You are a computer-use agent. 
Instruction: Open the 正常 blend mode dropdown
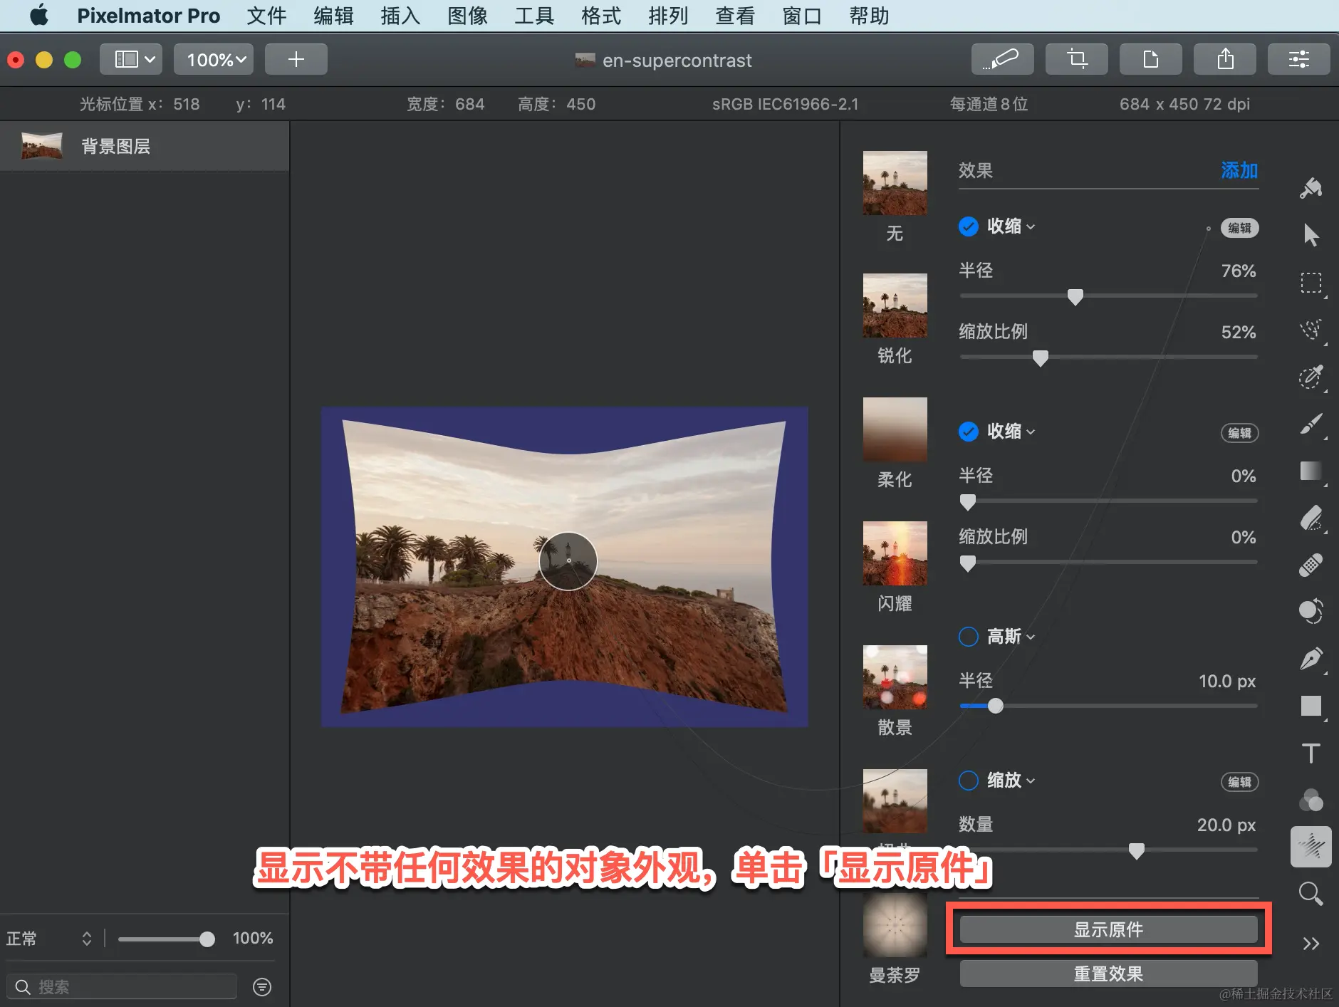click(48, 939)
